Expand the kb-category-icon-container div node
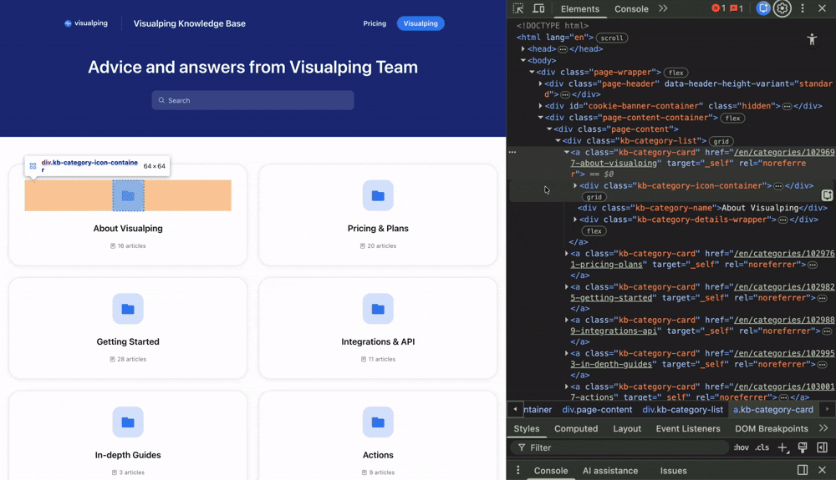 575,185
